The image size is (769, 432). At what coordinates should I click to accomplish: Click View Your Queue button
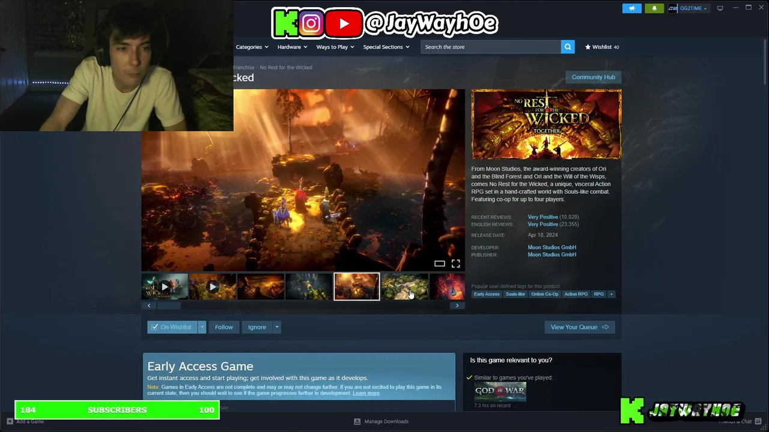[x=579, y=327]
